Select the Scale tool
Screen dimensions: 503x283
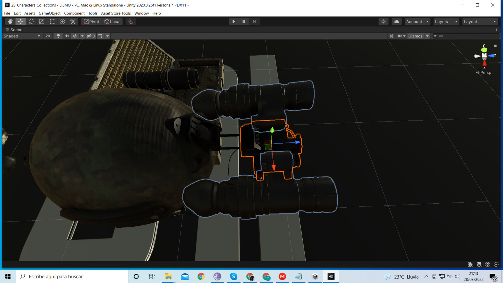pos(42,22)
